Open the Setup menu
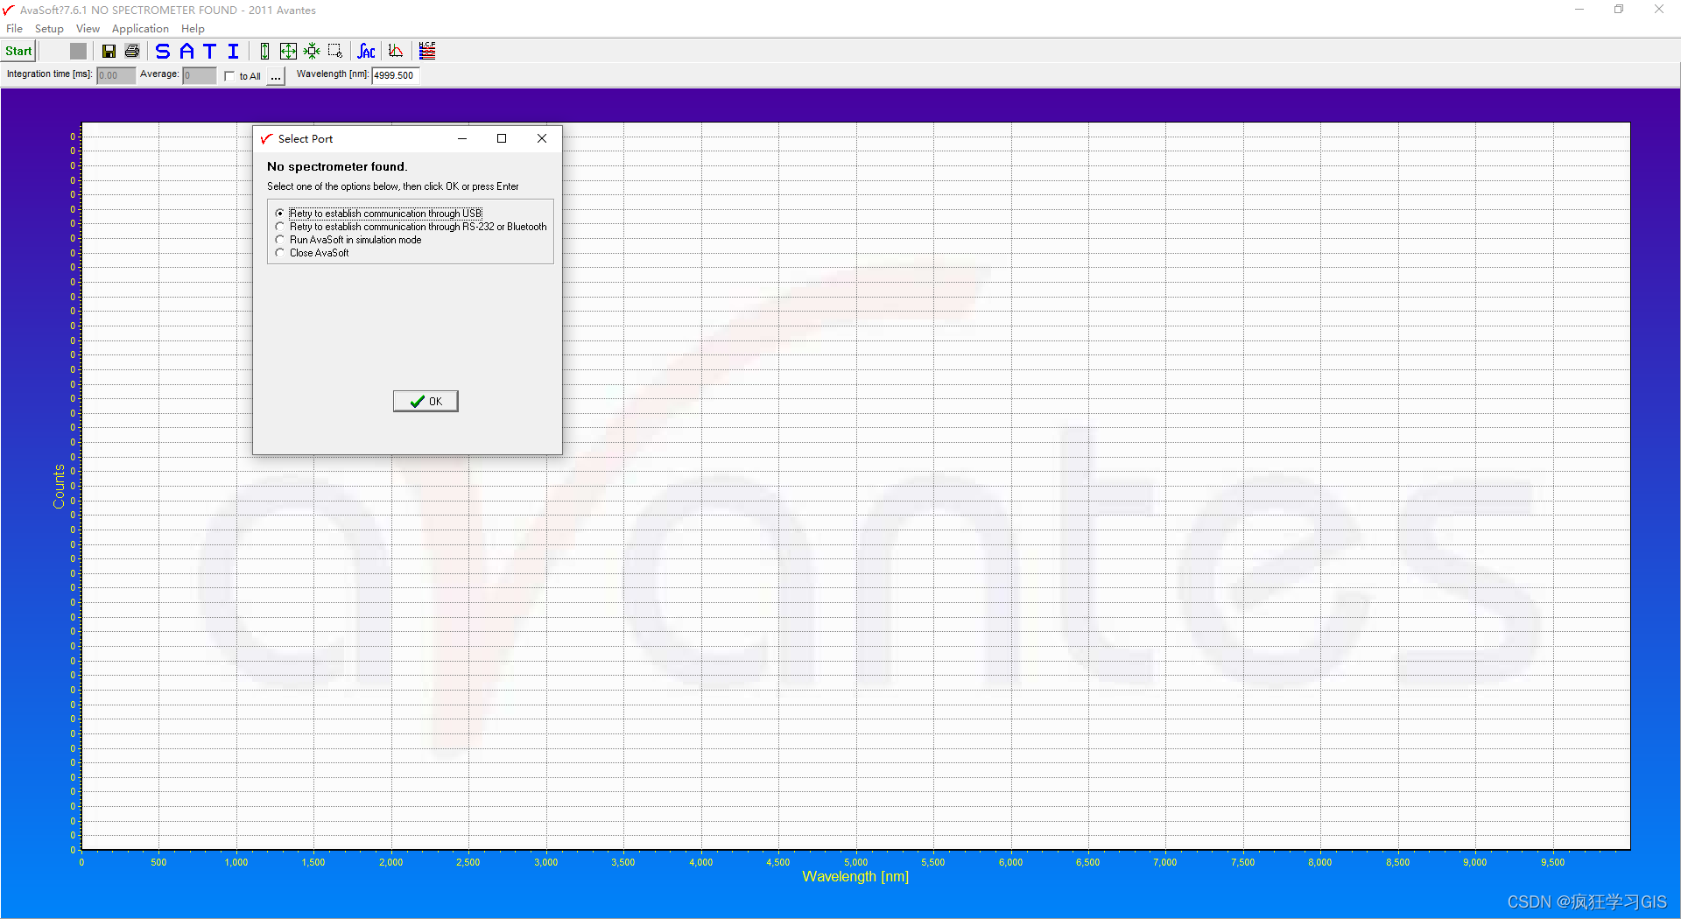 click(x=49, y=29)
